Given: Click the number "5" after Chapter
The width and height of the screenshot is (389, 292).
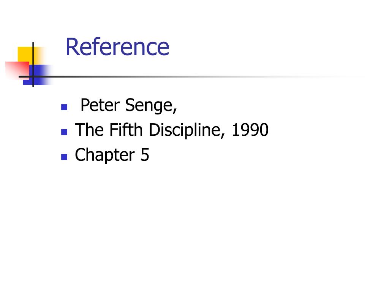Looking at the screenshot, I should point(145,155).
